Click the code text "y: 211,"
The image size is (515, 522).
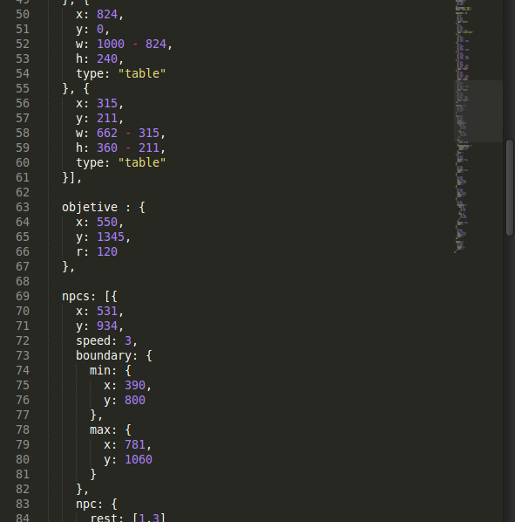click(x=99, y=118)
